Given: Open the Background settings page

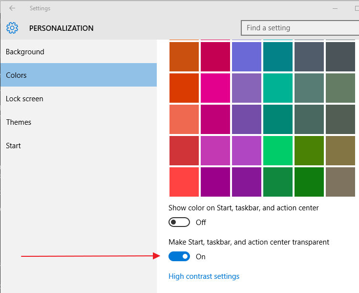Looking at the screenshot, I should 25,52.
